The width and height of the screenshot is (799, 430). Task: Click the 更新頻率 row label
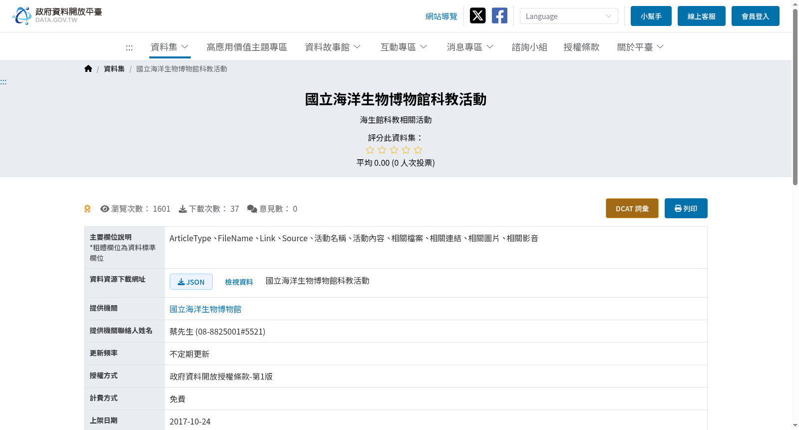pos(103,353)
